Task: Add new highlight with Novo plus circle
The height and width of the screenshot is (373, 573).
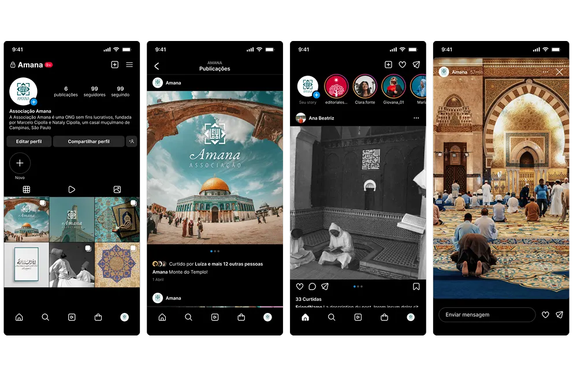Action: pyautogui.click(x=20, y=163)
